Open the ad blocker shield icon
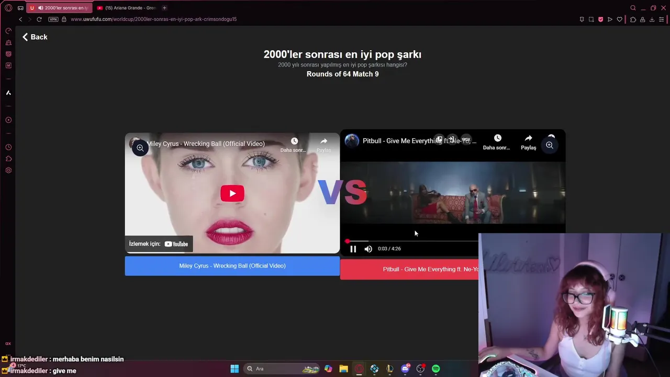 (x=600, y=19)
